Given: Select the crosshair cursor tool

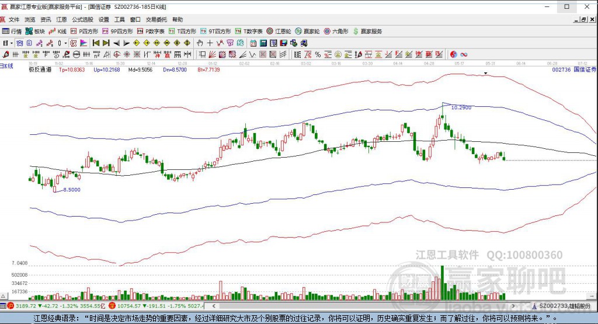Looking at the screenshot, I should click(210, 43).
